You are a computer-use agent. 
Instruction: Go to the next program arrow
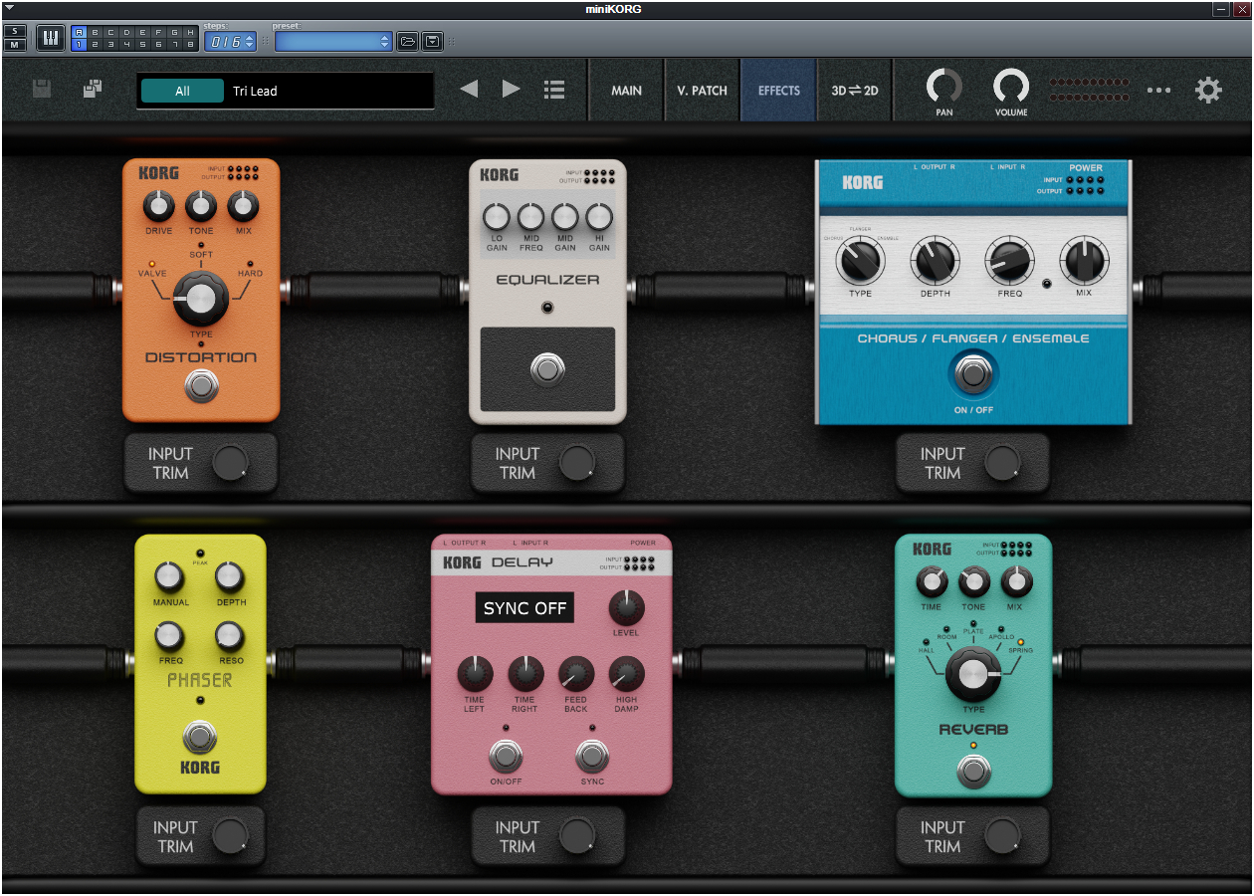pyautogui.click(x=512, y=90)
